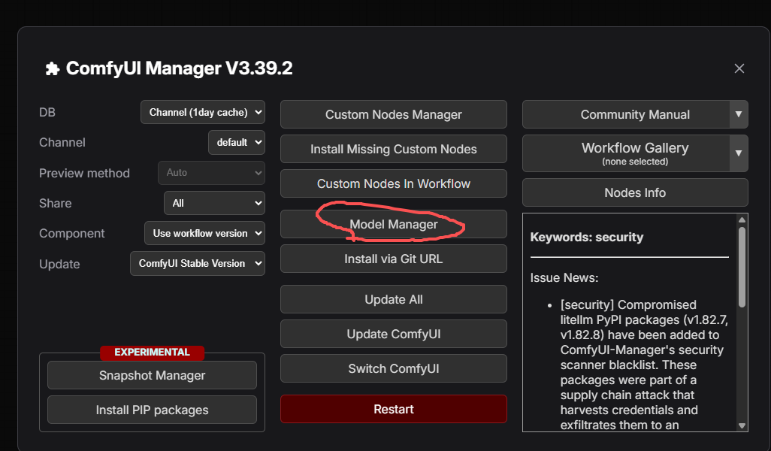This screenshot has height=451, width=771.
Task: Click Install via Git URL
Action: point(393,259)
